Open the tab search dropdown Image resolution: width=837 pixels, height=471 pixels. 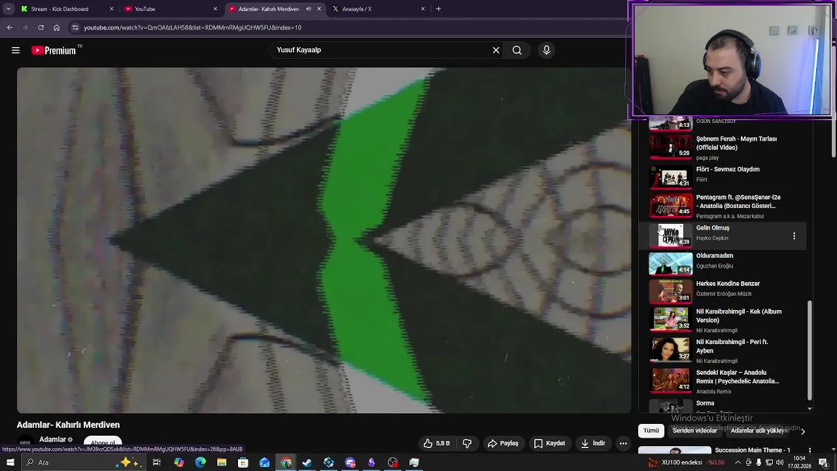tap(9, 9)
